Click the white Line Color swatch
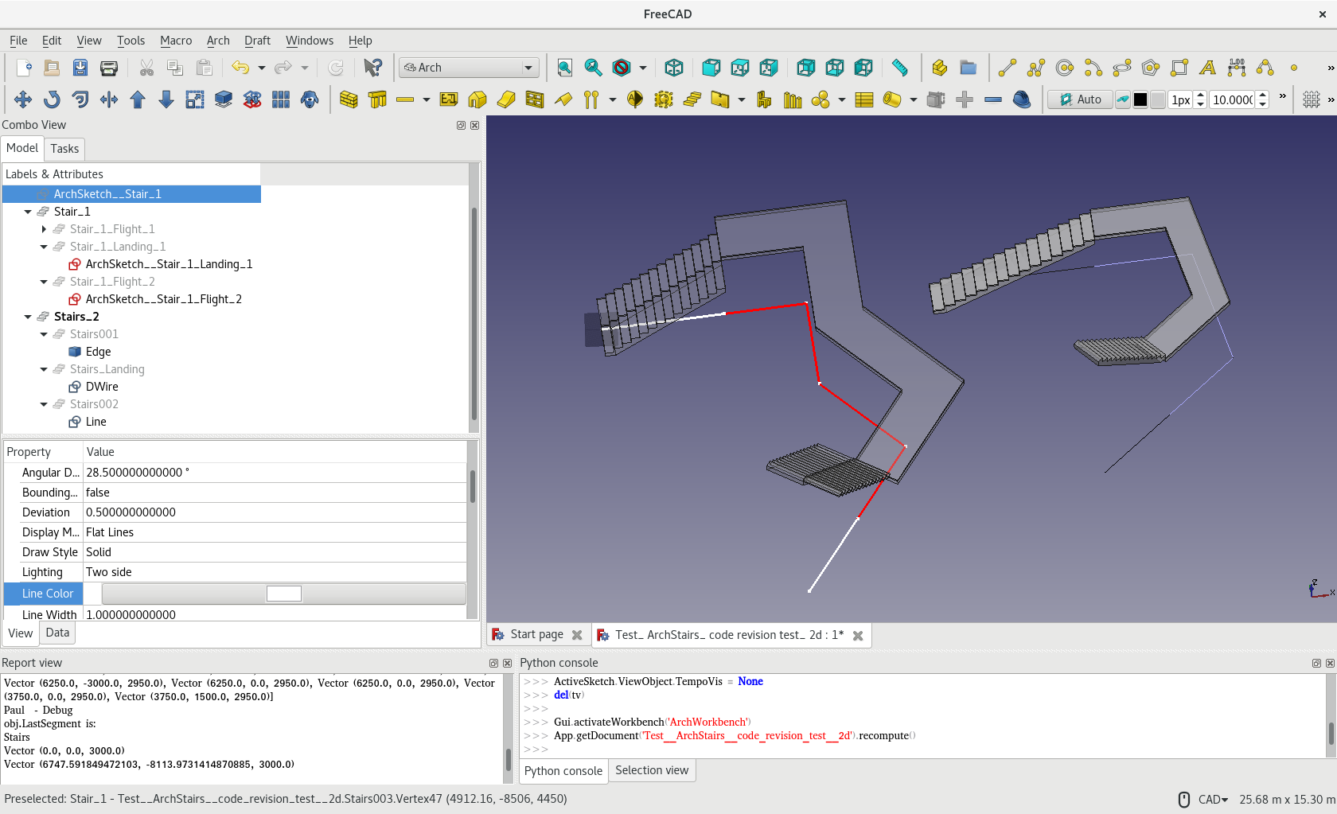The height and width of the screenshot is (814, 1337). (x=283, y=594)
